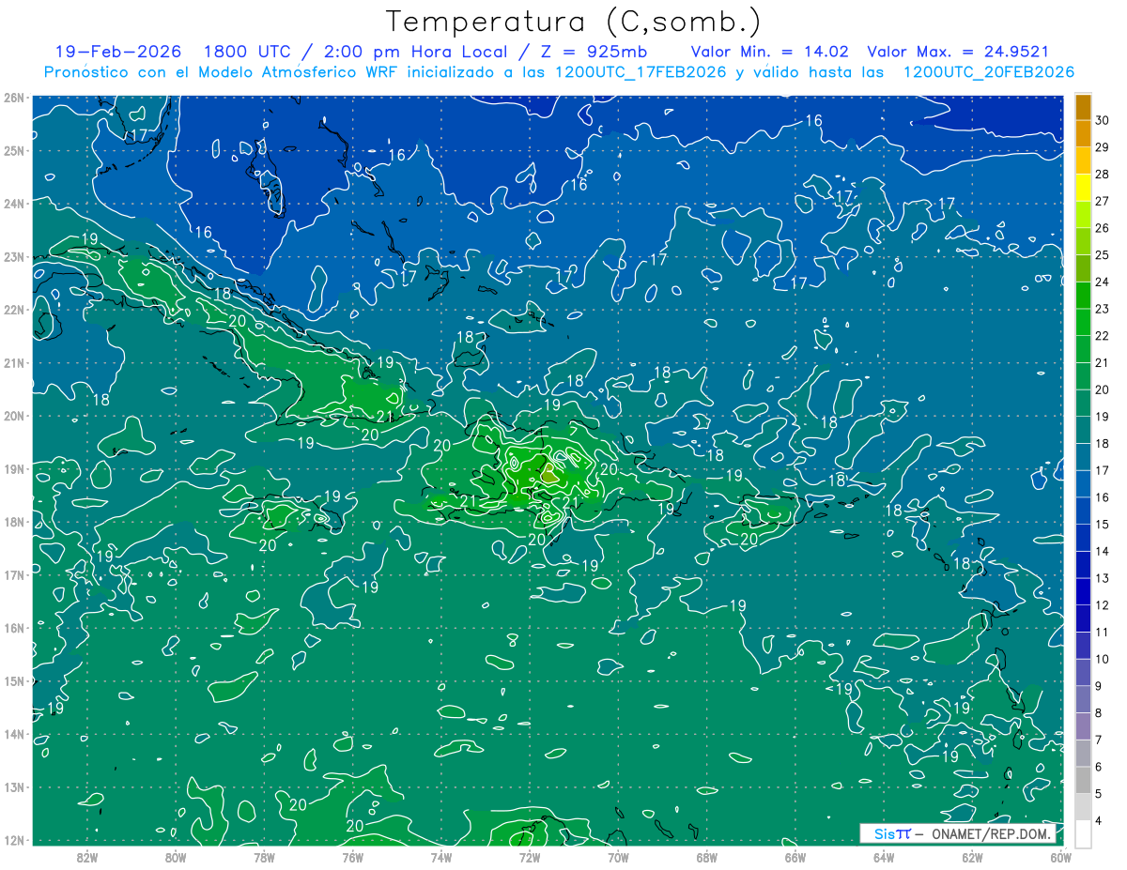1127x870 pixels.
Task: Click the '1200UTC_20FEB2026' valid-until time
Action: click(989, 72)
